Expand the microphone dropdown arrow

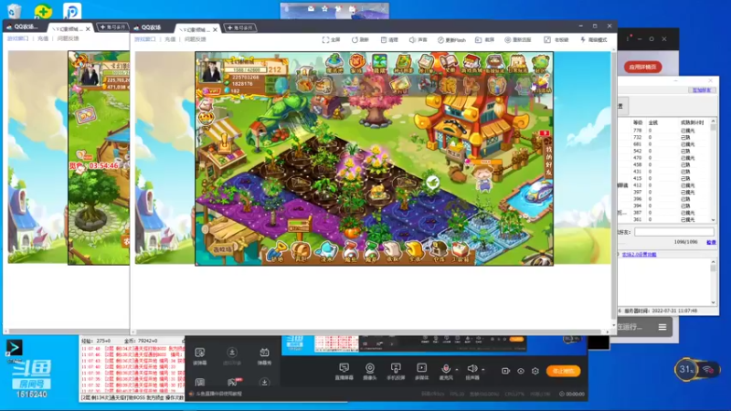(x=457, y=370)
